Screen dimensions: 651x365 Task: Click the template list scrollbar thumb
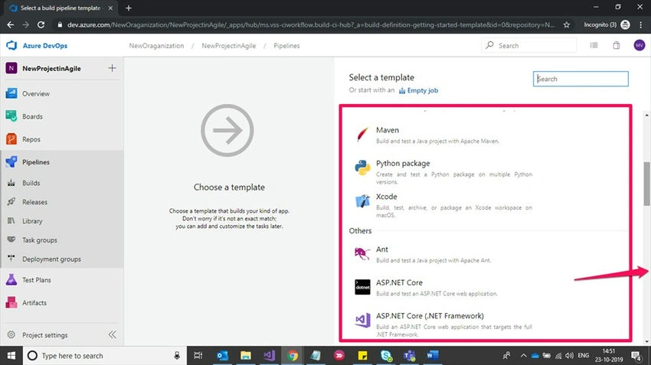646,184
